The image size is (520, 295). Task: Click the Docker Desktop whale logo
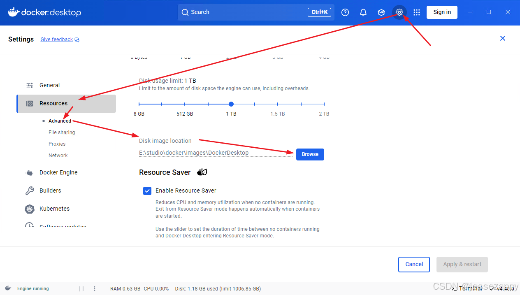14,12
